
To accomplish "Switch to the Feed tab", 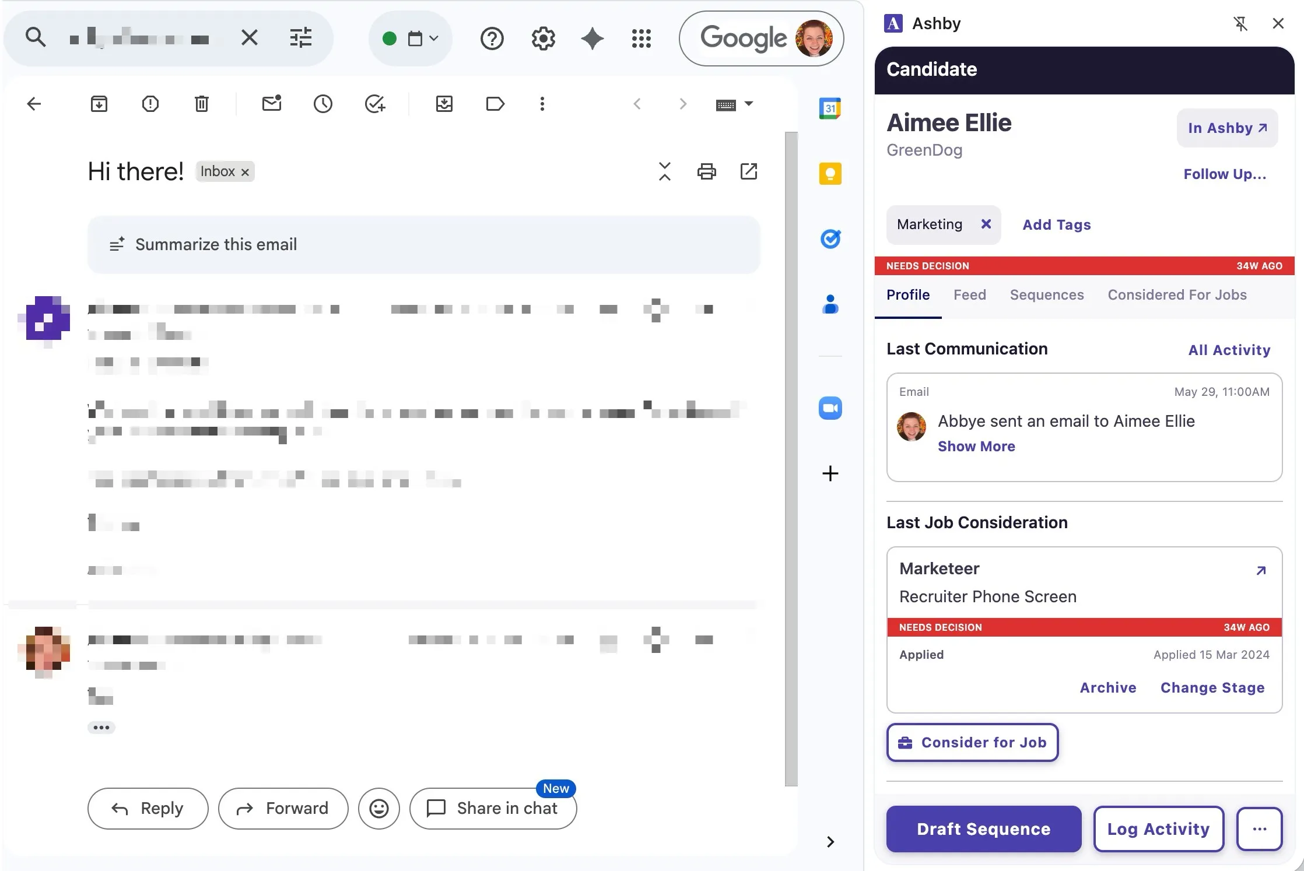I will point(970,295).
